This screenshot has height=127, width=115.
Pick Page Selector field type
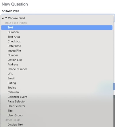[x=57, y=101]
